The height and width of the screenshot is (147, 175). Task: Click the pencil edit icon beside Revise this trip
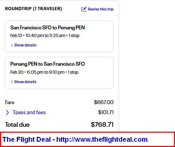[84, 9]
